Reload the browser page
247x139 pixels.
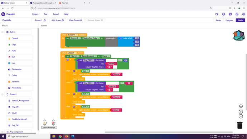pos(12,8)
